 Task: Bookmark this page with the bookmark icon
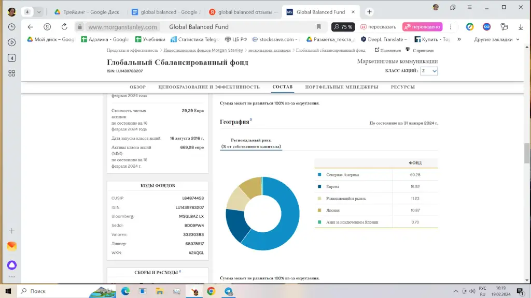319,27
